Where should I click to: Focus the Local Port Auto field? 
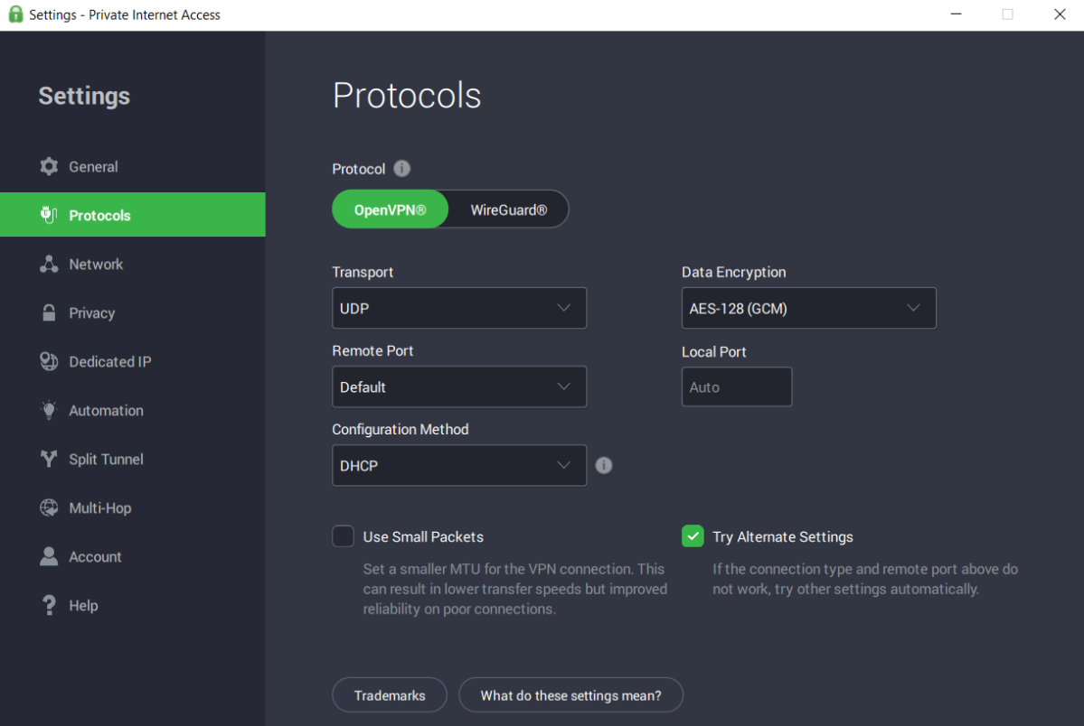click(737, 386)
